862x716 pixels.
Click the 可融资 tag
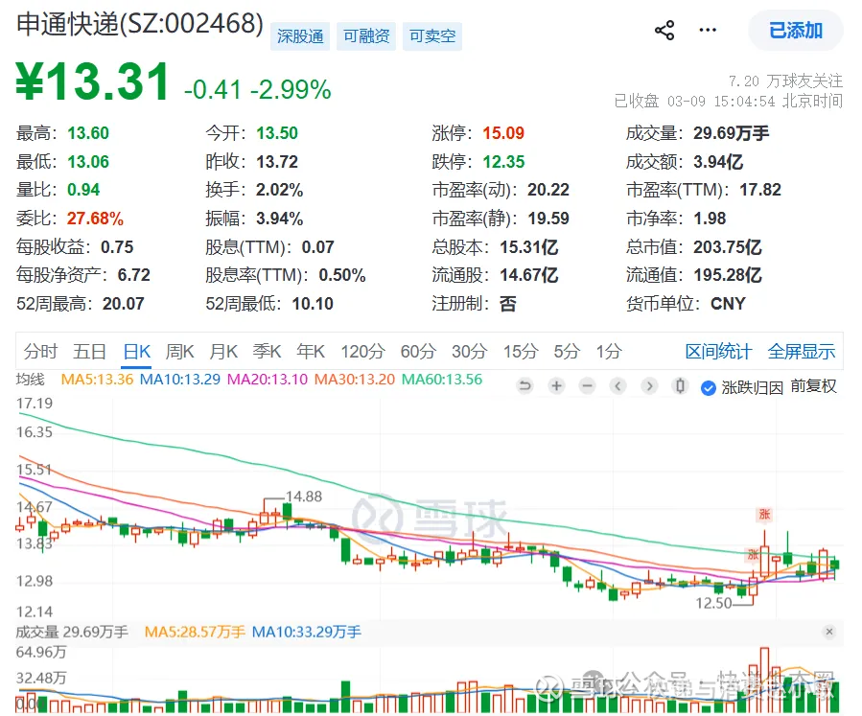[366, 36]
